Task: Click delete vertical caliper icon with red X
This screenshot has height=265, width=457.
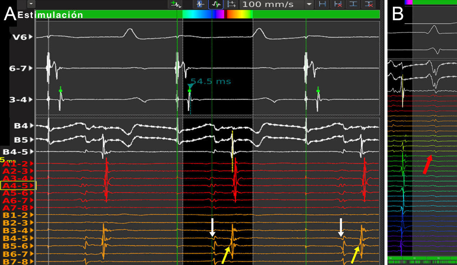Action: click(368, 4)
